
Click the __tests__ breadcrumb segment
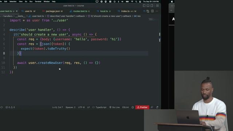(20, 16)
